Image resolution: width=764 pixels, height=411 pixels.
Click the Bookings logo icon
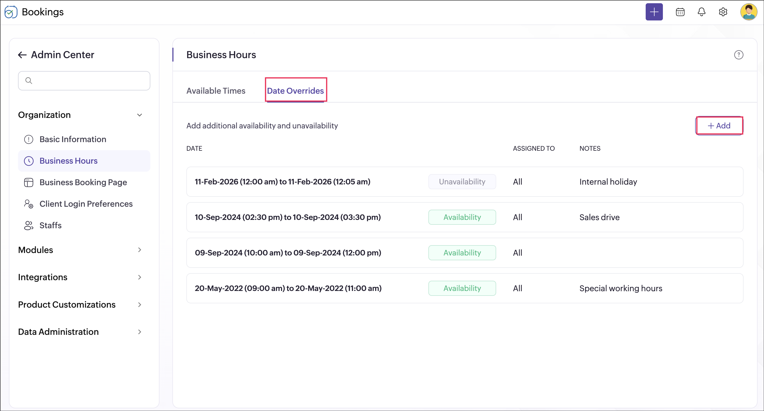click(x=11, y=12)
